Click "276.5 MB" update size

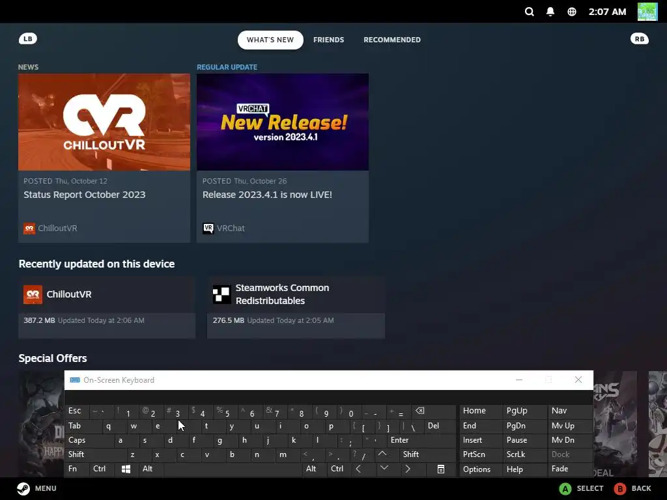(x=229, y=320)
